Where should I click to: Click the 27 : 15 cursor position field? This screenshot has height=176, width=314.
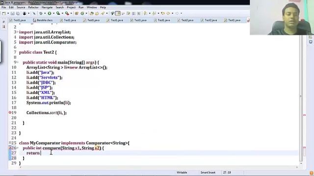(x=227, y=173)
